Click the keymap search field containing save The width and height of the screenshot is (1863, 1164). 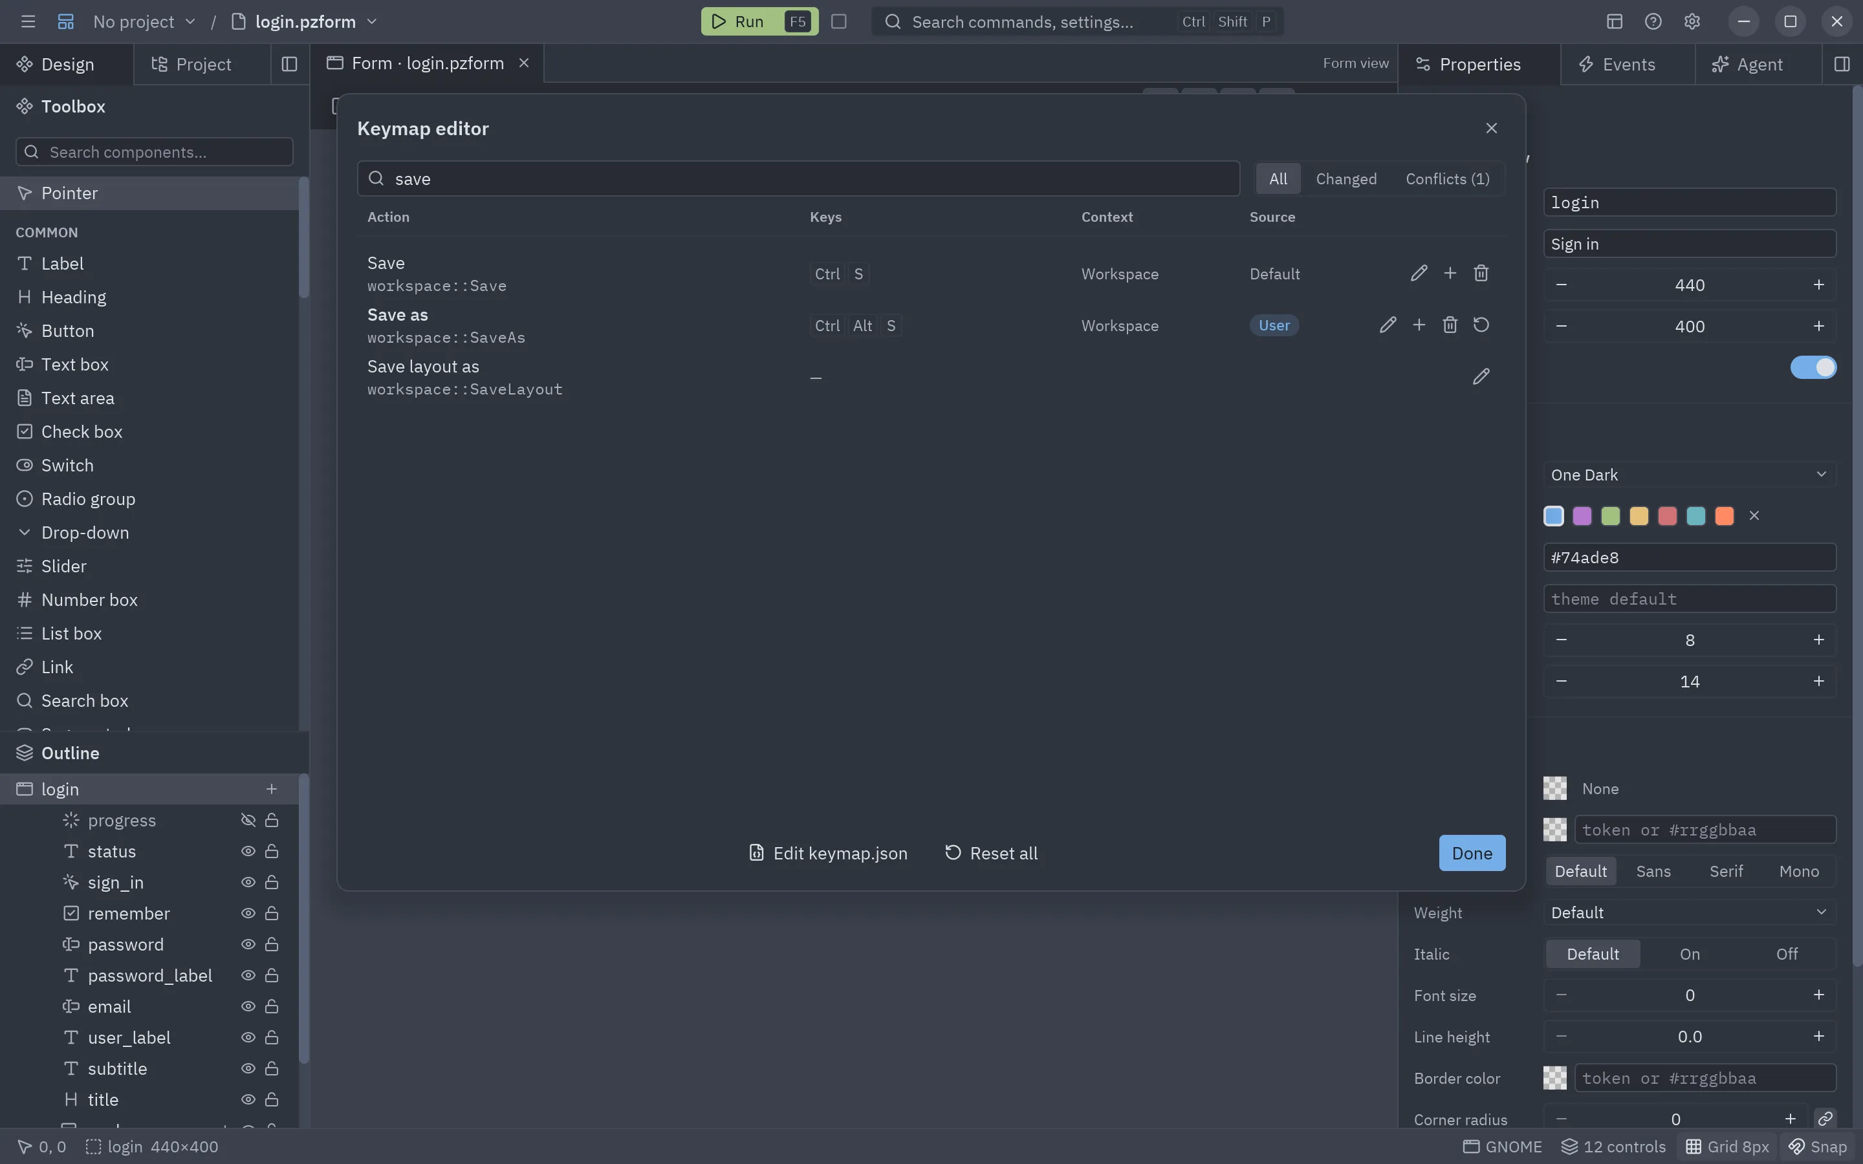(x=798, y=178)
